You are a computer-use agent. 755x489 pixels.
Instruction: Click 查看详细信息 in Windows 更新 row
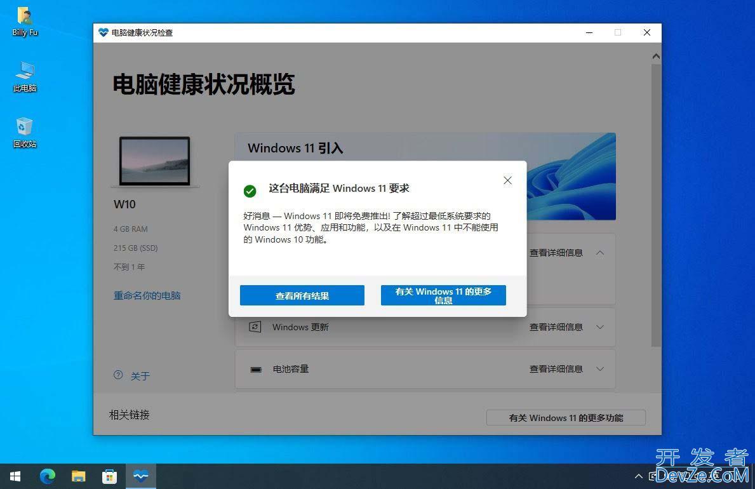click(556, 327)
